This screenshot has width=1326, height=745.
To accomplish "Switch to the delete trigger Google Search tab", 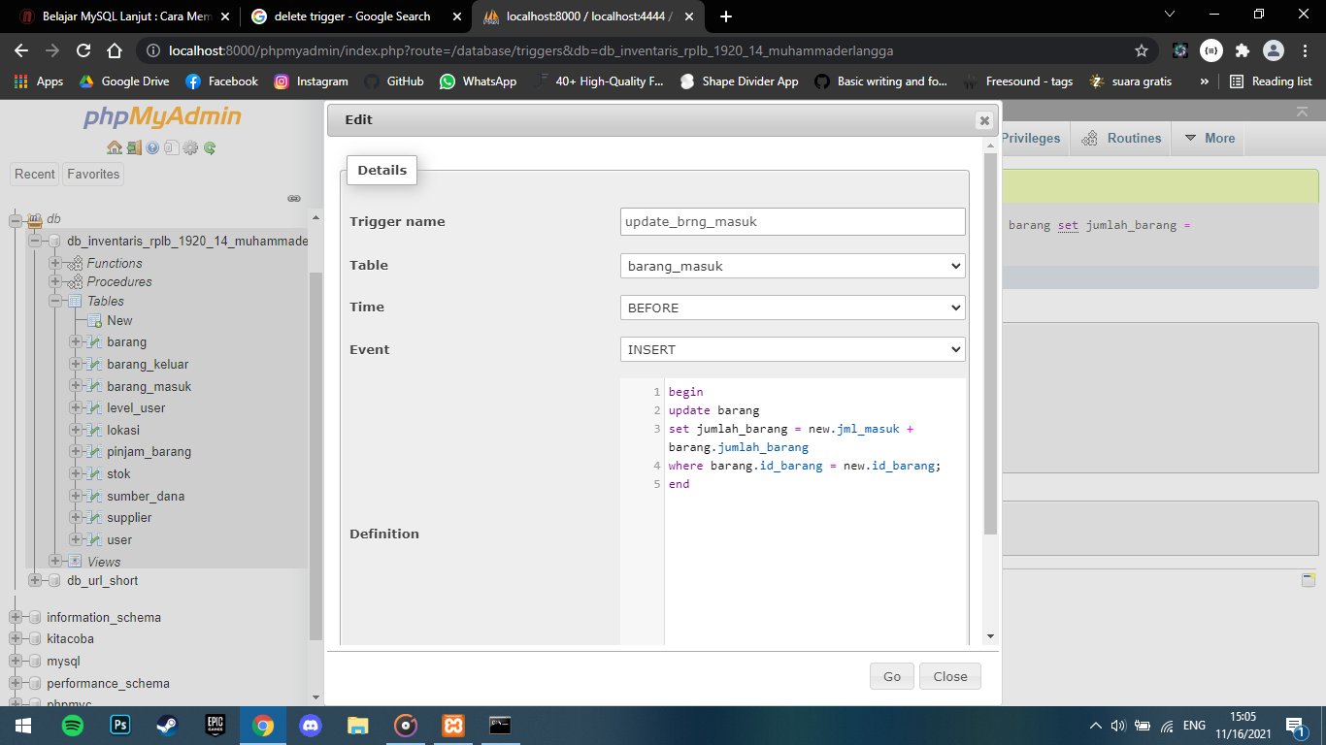I will click(353, 16).
